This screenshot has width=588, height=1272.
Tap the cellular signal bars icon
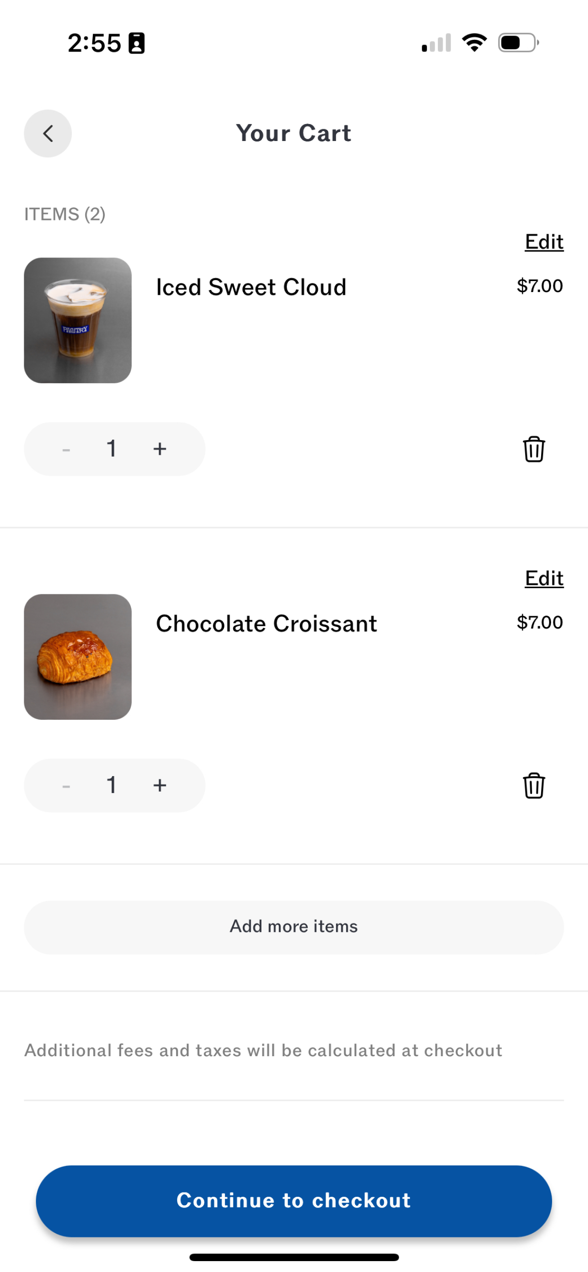pos(436,43)
